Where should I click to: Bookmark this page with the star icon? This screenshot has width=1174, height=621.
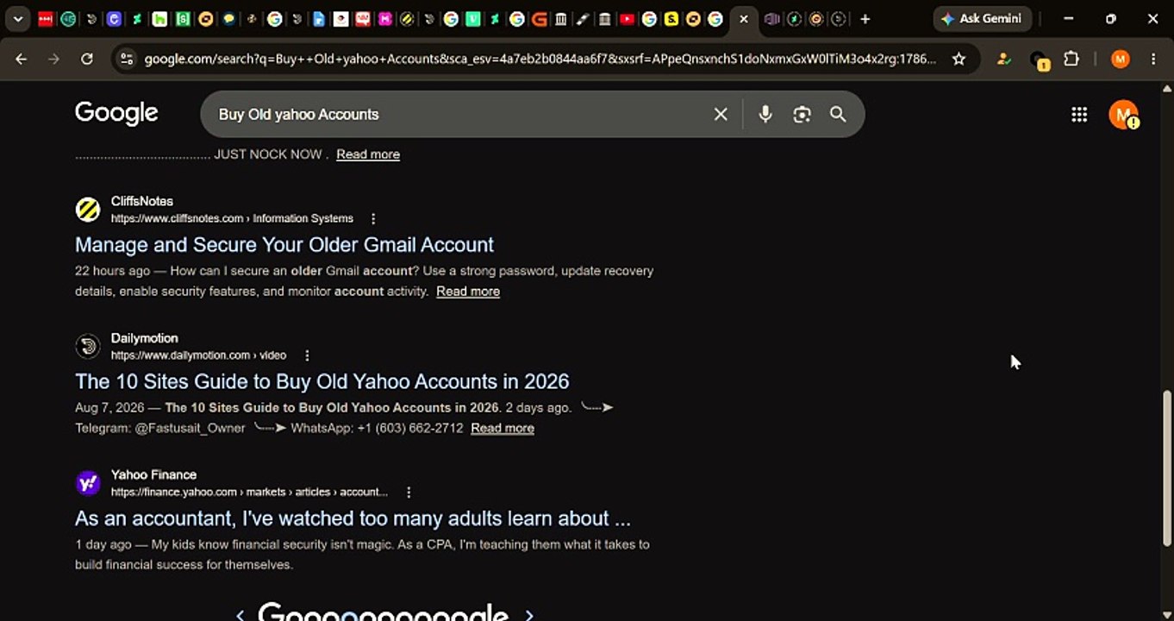959,59
